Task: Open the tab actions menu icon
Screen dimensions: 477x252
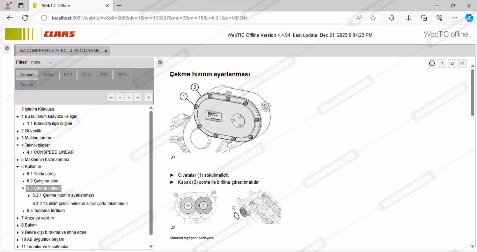Action: pos(21,6)
